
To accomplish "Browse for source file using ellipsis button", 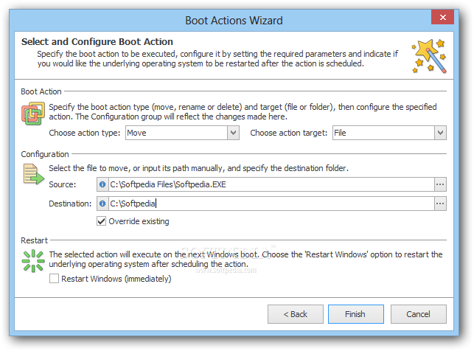I will pyautogui.click(x=440, y=184).
